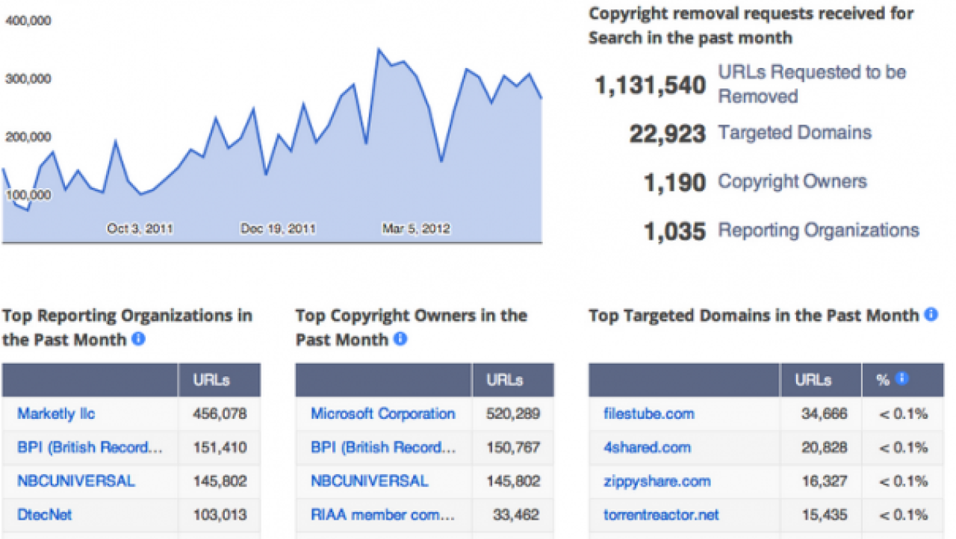Open the filestube.com link

[649, 414]
